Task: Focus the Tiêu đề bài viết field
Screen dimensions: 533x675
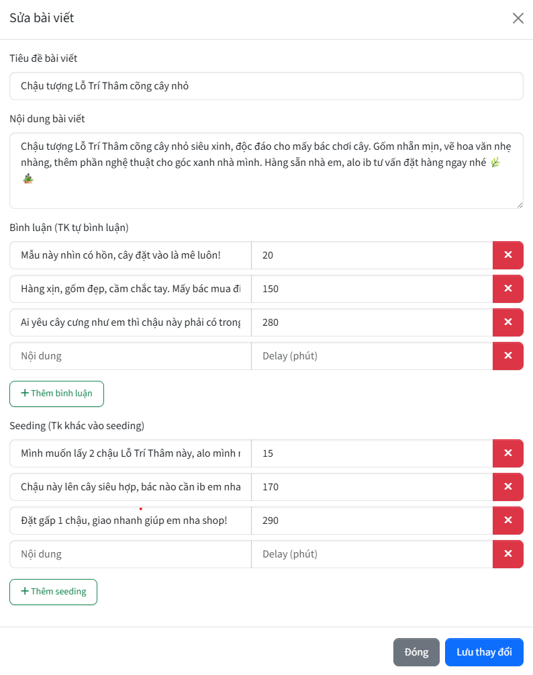Action: pos(266,86)
